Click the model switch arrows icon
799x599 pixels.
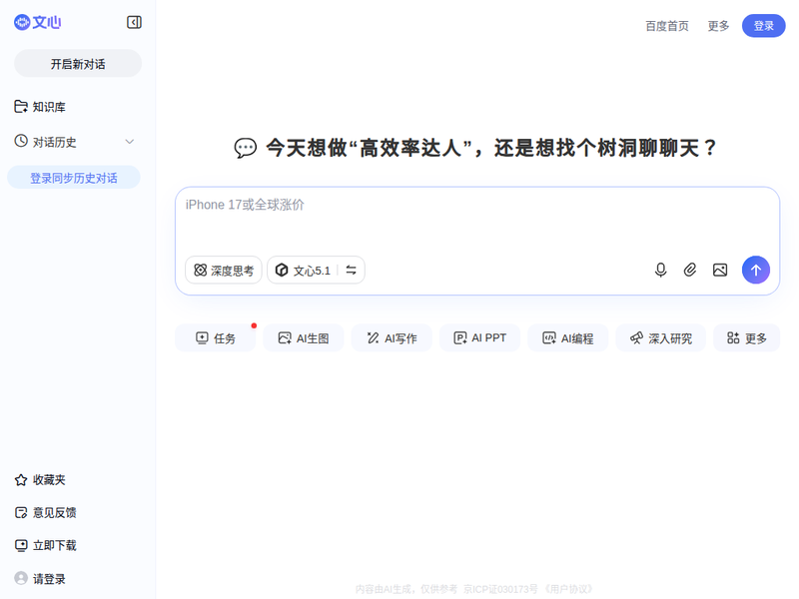coord(352,270)
